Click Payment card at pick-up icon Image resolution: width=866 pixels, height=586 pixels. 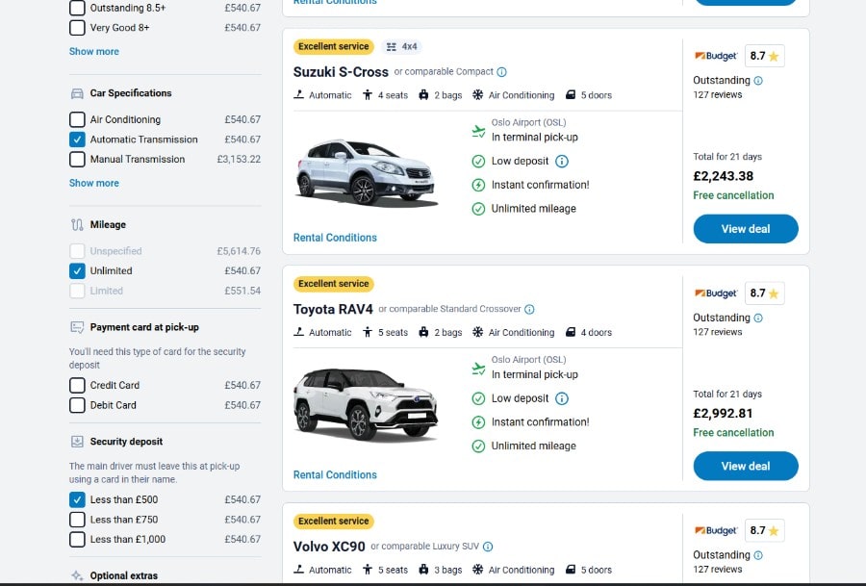click(x=77, y=327)
